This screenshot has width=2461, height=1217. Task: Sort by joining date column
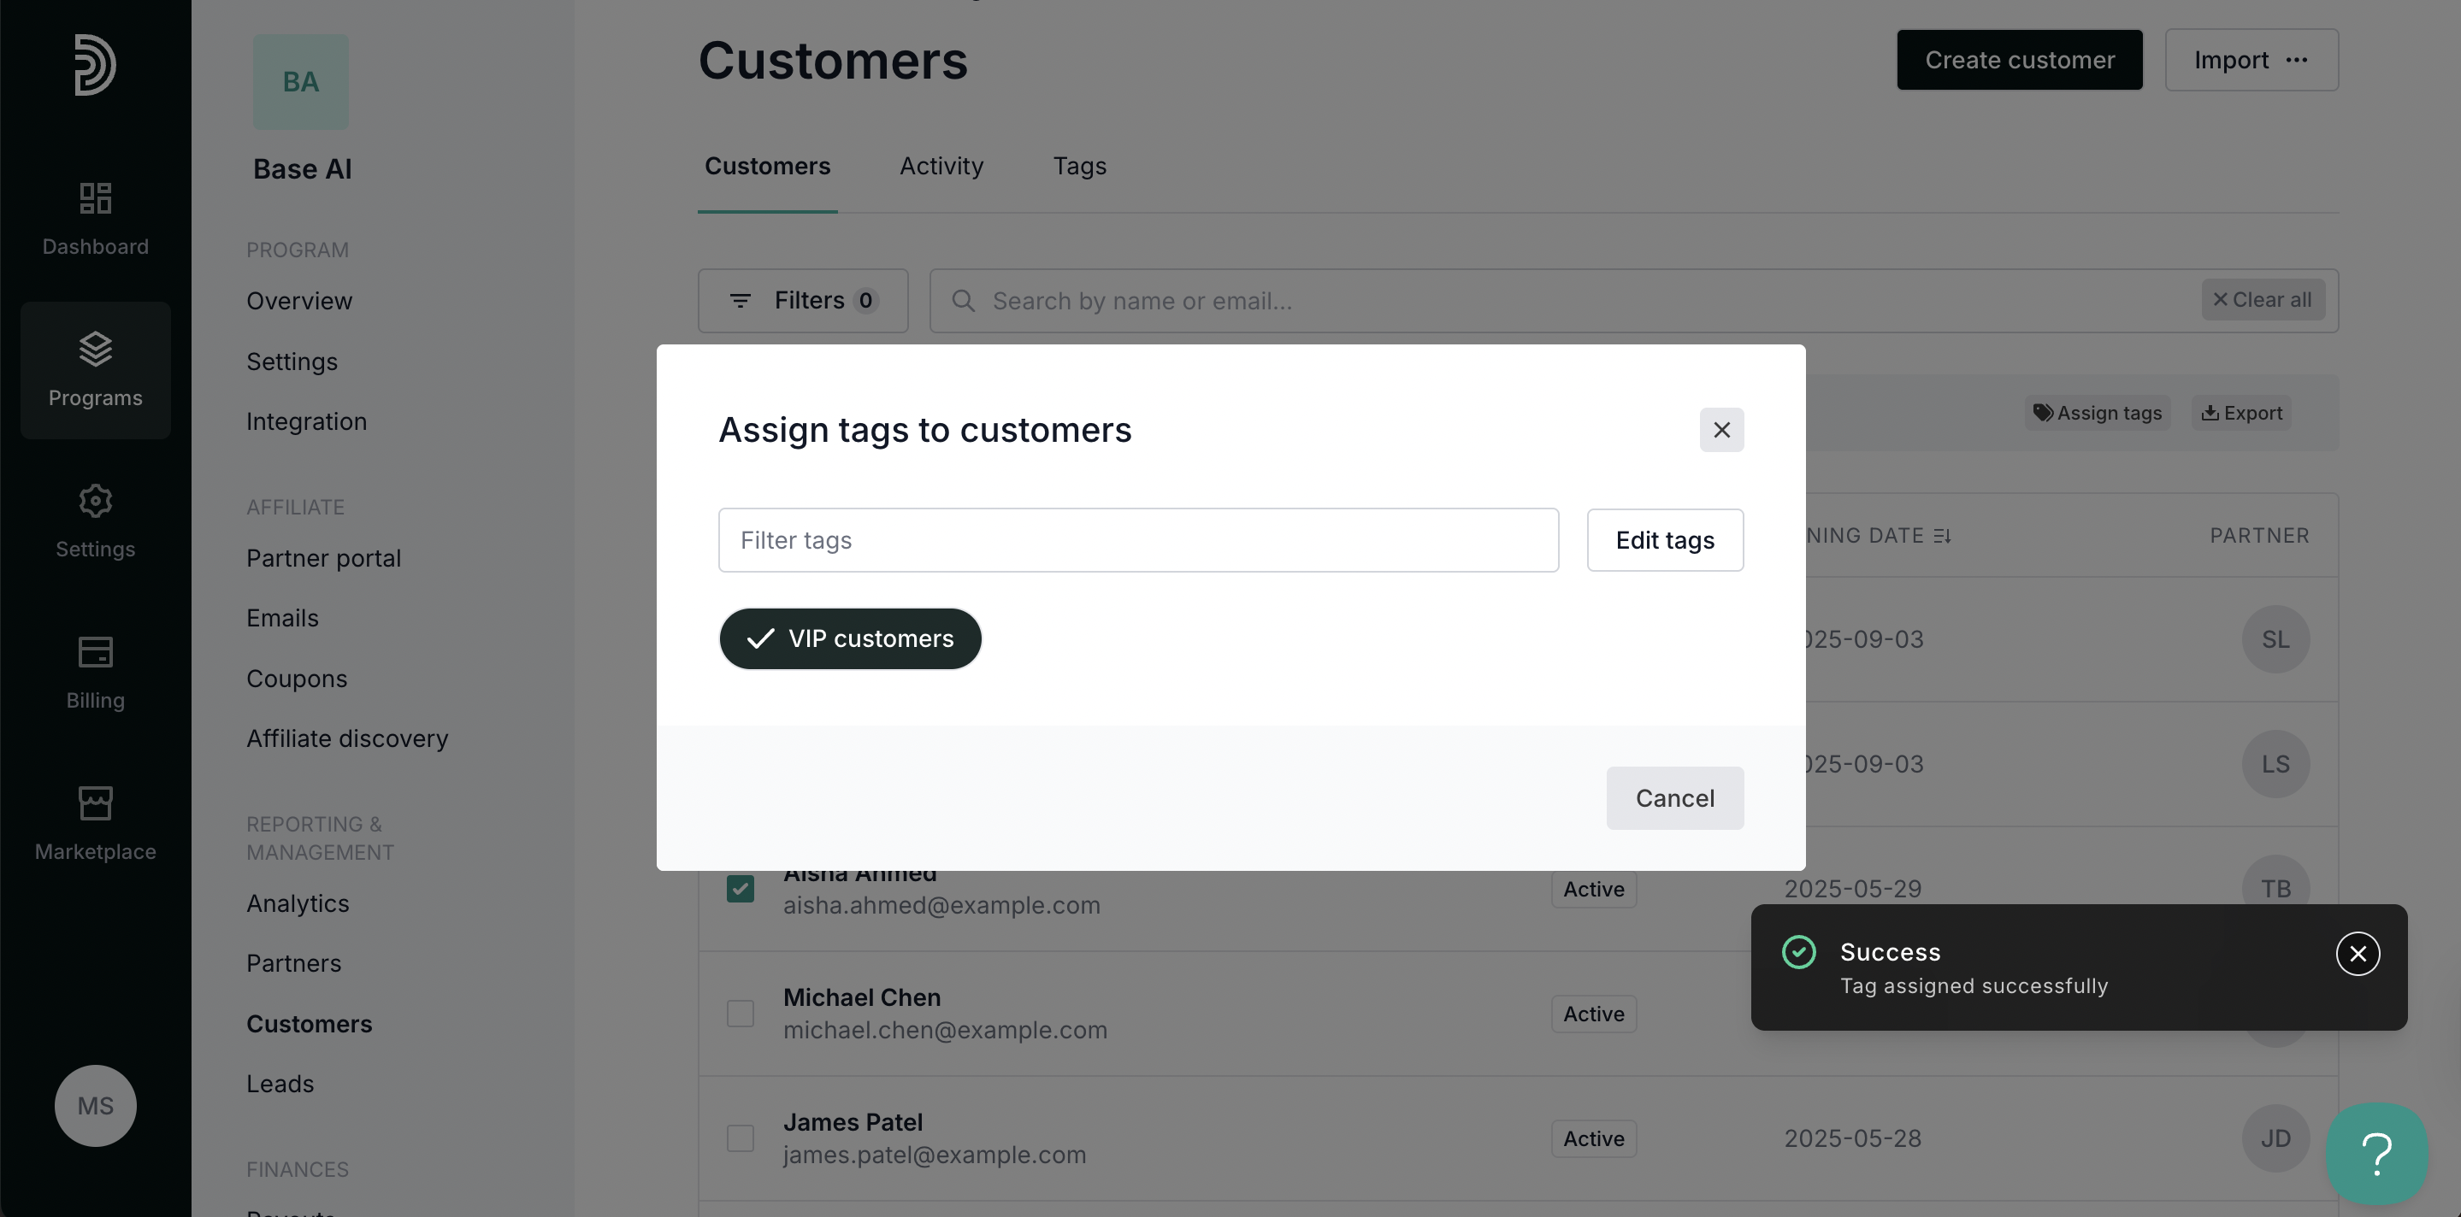1942,537
